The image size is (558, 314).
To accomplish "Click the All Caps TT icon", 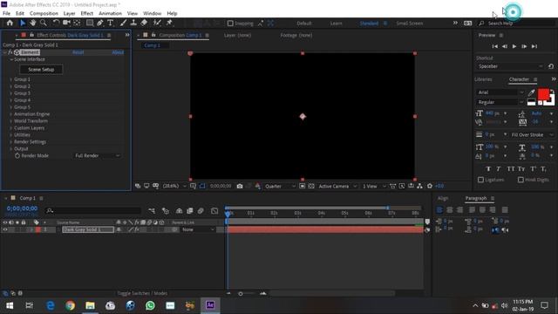I will click(x=511, y=168).
